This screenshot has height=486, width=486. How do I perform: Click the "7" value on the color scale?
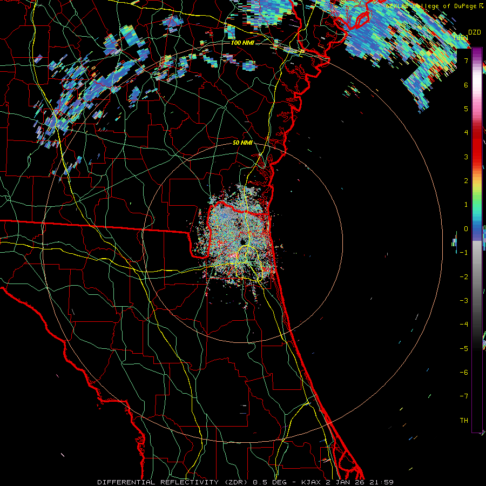coord(466,60)
